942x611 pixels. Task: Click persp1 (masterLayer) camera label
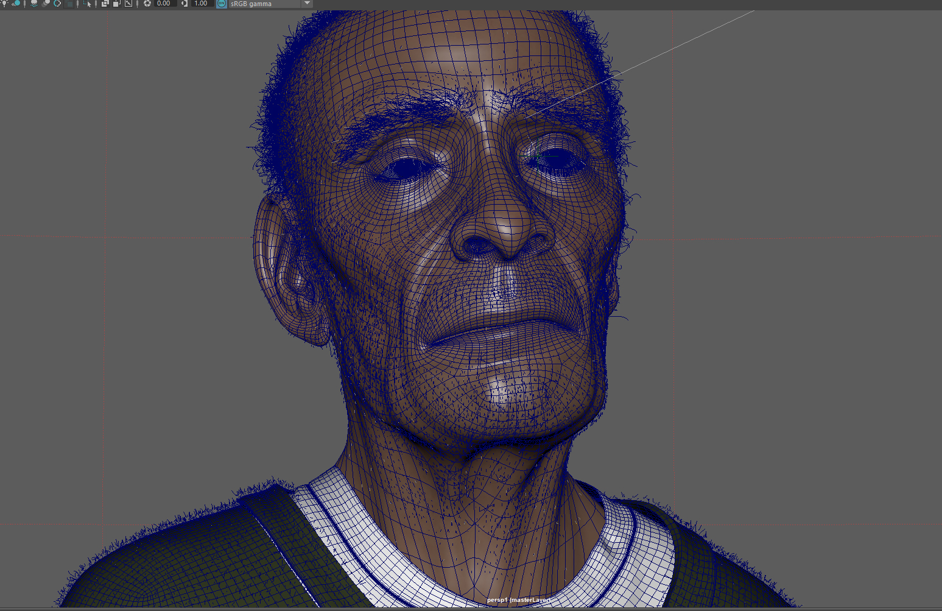tap(518, 600)
